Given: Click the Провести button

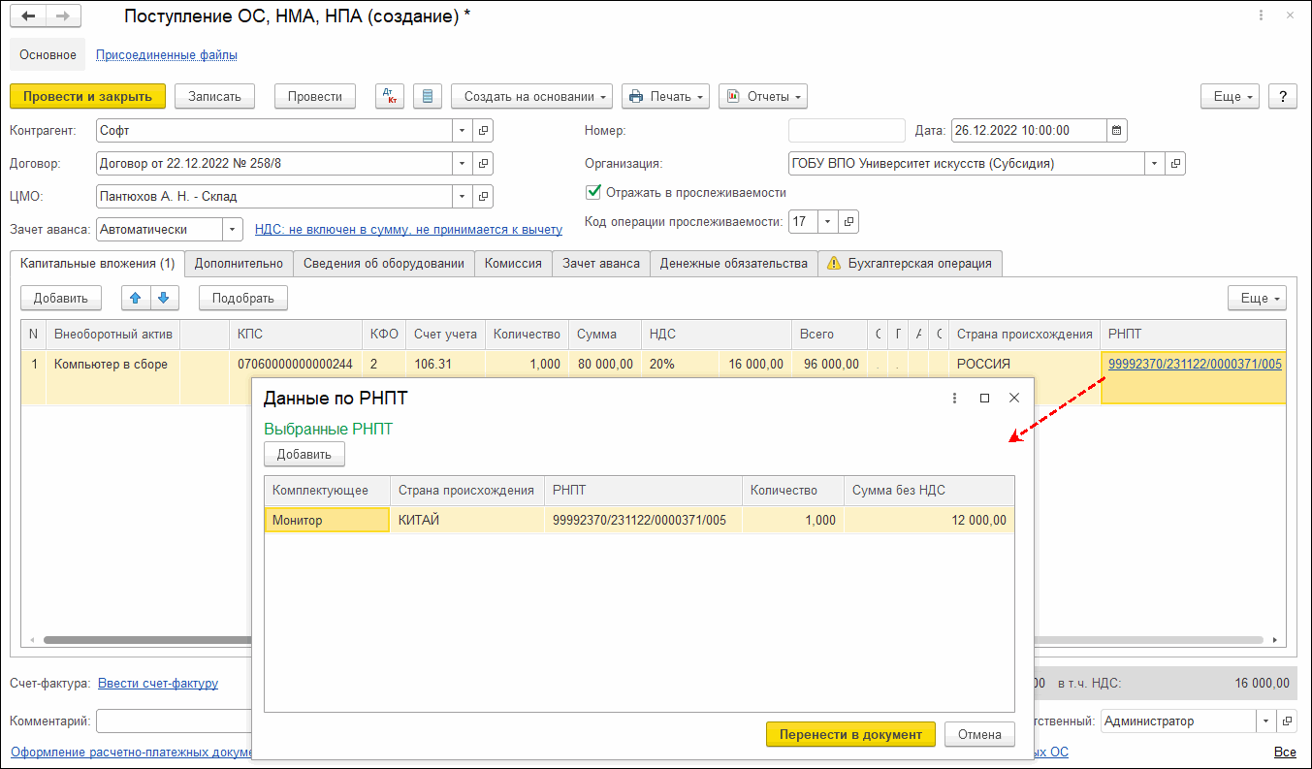Looking at the screenshot, I should pyautogui.click(x=315, y=96).
